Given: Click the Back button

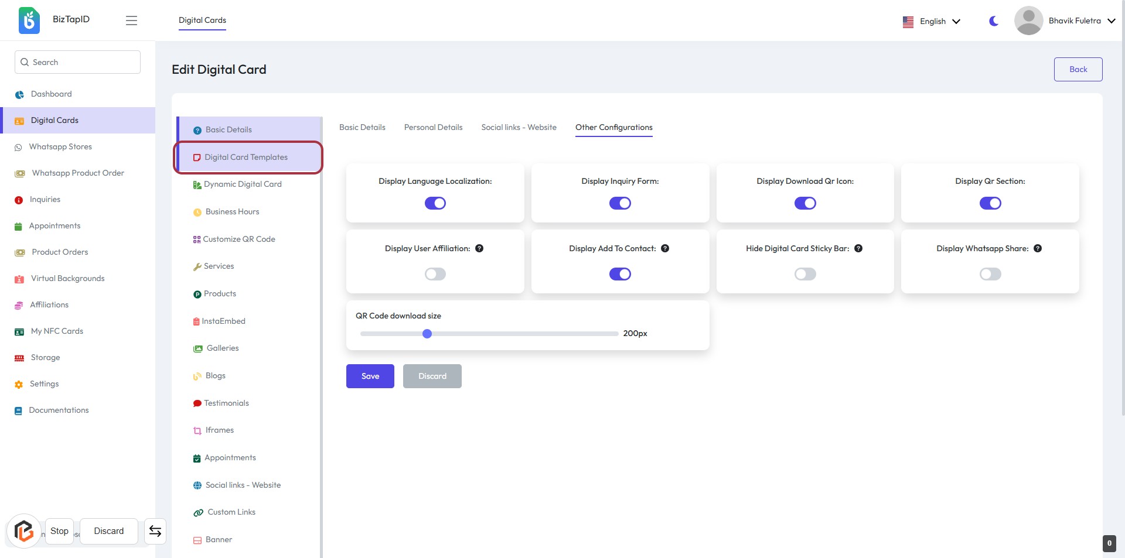Looking at the screenshot, I should click(1078, 69).
